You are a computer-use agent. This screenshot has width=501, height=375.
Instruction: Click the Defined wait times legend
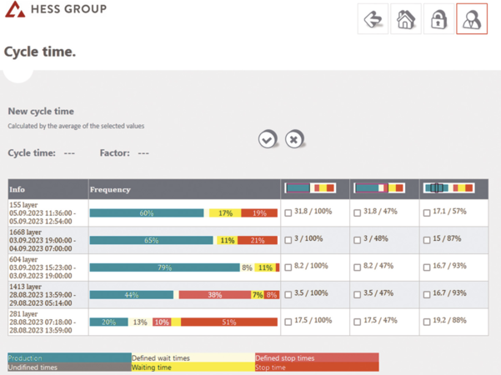tap(193, 357)
